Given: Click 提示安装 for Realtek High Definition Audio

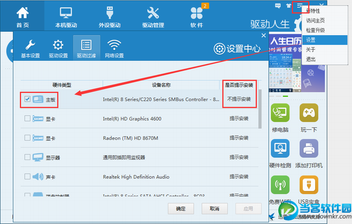Looking at the screenshot, I should point(239,177).
